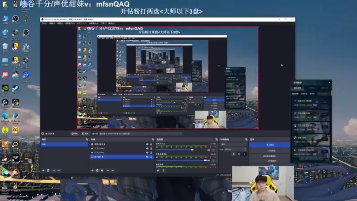This screenshot has height=201, width=357.
Task: Adjust the transition duration 300 ms spinner
Action: point(236,149)
